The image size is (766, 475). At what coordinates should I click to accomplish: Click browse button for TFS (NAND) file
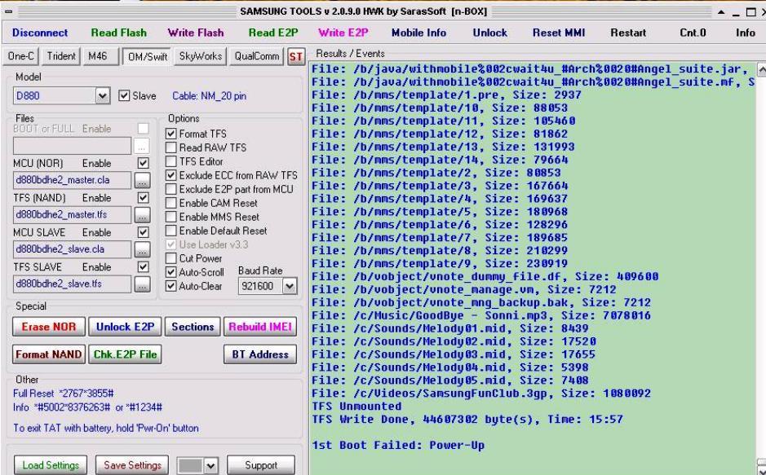point(142,215)
